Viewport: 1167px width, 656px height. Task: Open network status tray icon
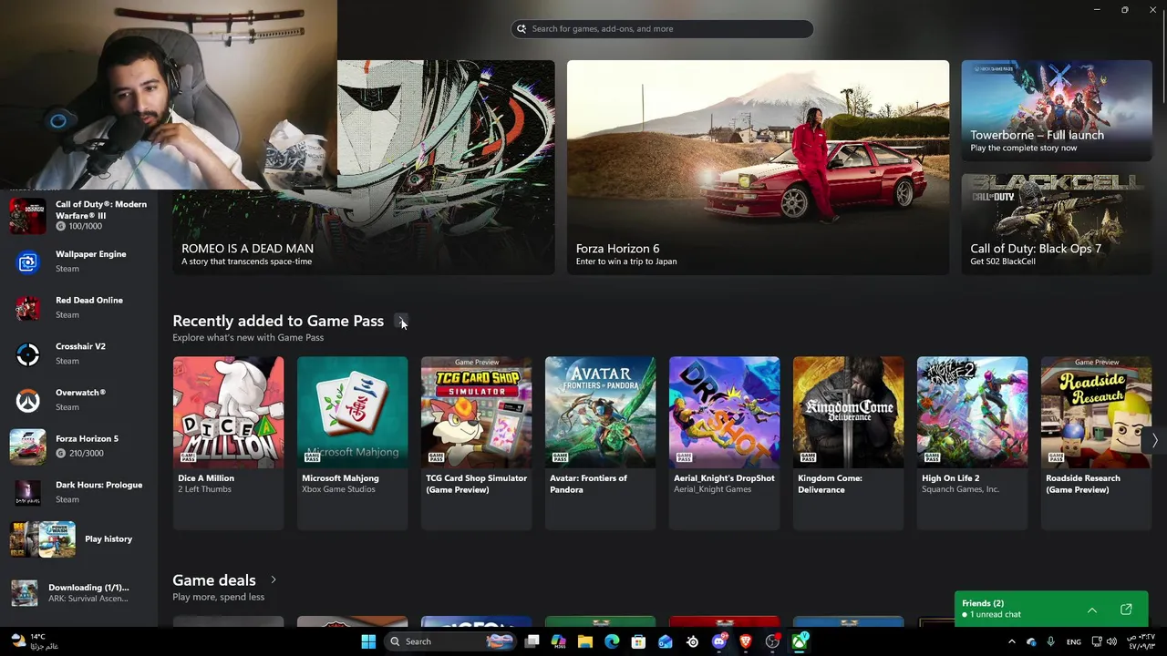pos(1097,641)
